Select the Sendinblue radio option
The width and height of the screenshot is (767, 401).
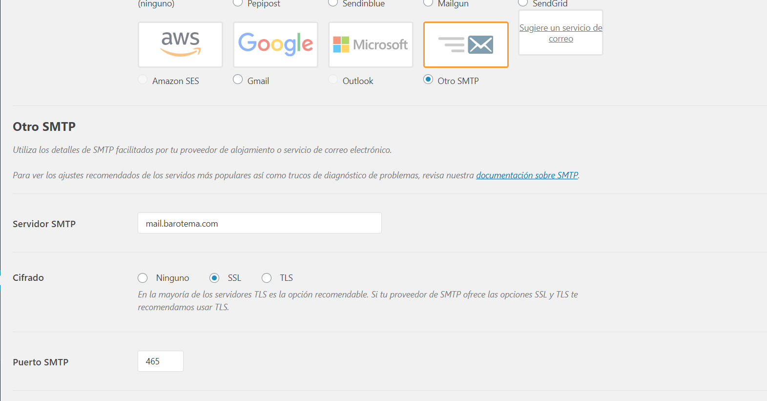333,2
